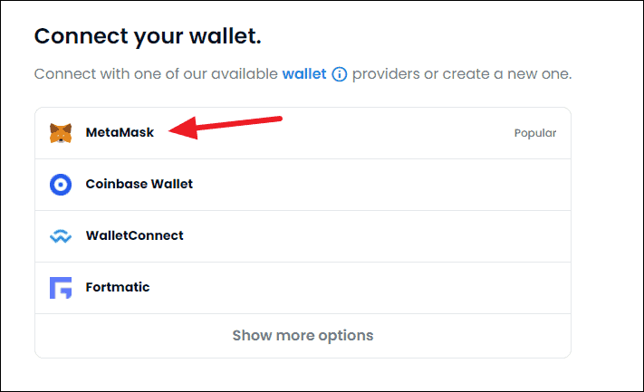Click the text providers or create a new one
Image resolution: width=644 pixels, height=392 pixels.
pos(462,74)
